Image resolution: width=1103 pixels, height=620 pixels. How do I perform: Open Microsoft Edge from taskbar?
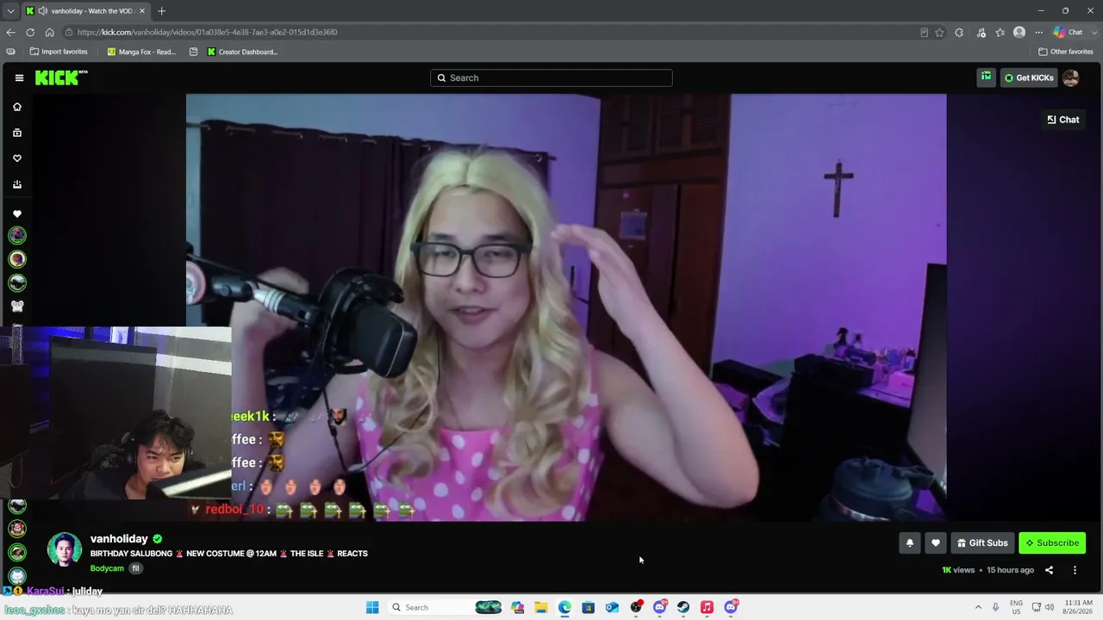point(564,607)
